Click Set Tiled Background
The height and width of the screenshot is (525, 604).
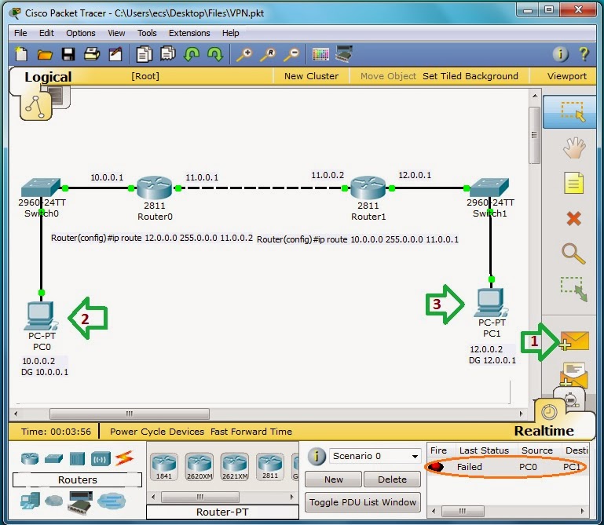pos(470,76)
